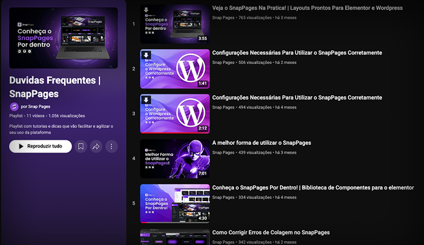Open the 'por Snap Pages' channel link
The height and width of the screenshot is (245, 424).
click(x=36, y=107)
